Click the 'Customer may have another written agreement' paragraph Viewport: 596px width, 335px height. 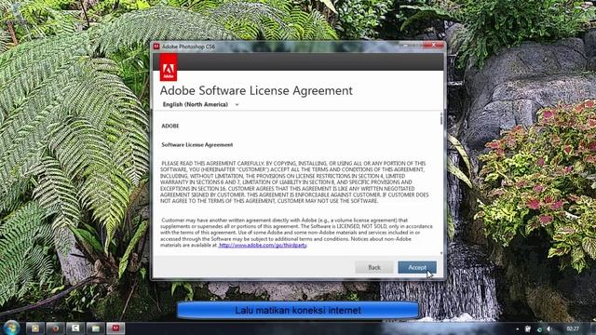[296, 233]
